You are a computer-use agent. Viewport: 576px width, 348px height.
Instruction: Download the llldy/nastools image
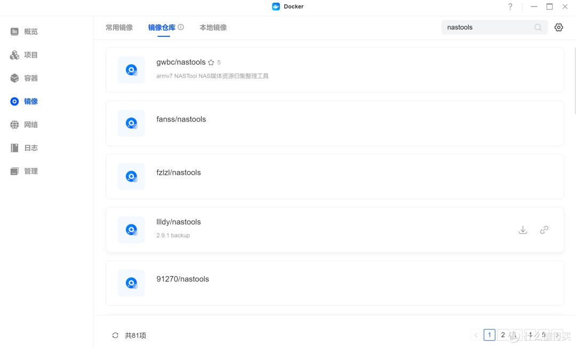point(523,230)
